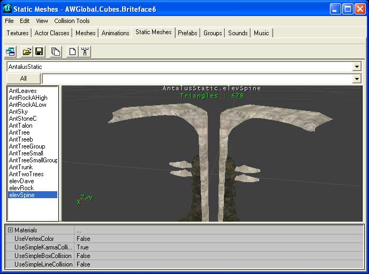Click the blank page toolbar icon

tap(72, 51)
